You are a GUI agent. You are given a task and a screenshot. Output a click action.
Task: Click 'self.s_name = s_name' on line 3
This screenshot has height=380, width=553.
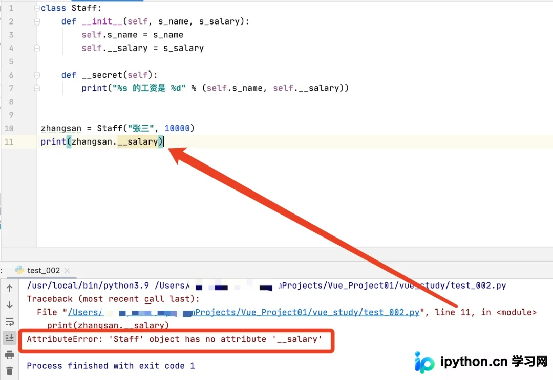(x=133, y=35)
